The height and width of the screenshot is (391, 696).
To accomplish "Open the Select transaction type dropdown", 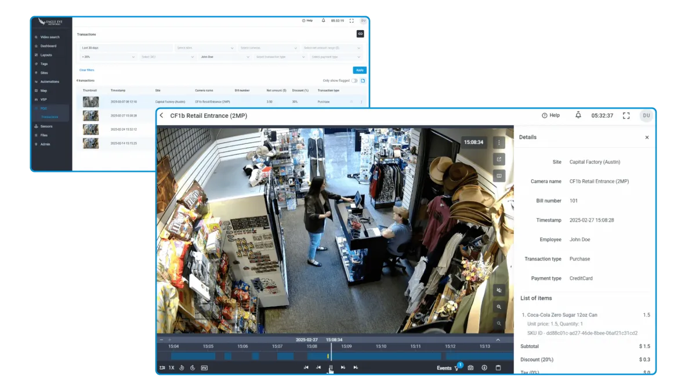I will click(x=280, y=57).
